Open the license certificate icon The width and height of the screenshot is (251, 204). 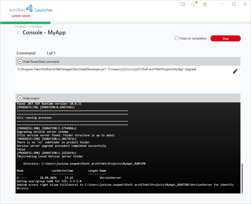click(x=182, y=4)
